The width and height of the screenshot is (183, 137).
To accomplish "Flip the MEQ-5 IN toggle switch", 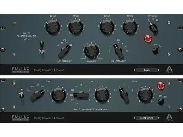I will click(x=22, y=95).
